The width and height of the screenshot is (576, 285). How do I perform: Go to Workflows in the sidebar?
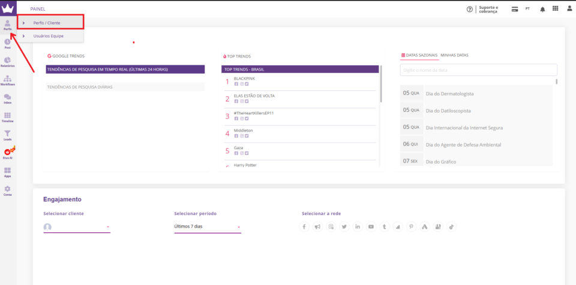[x=7, y=80]
